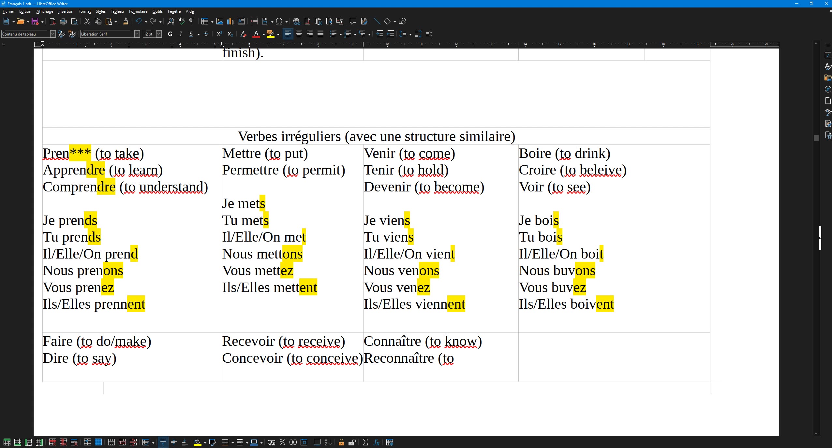Click inside the font name field

click(x=108, y=34)
